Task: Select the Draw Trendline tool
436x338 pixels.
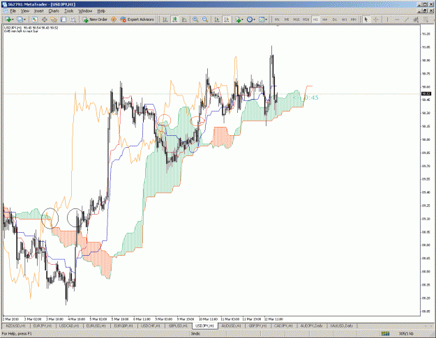Action: click(x=407, y=20)
